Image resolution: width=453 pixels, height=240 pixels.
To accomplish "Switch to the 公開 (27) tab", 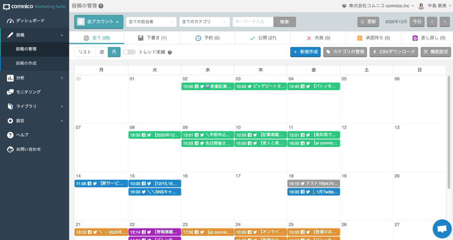I will [x=263, y=38].
